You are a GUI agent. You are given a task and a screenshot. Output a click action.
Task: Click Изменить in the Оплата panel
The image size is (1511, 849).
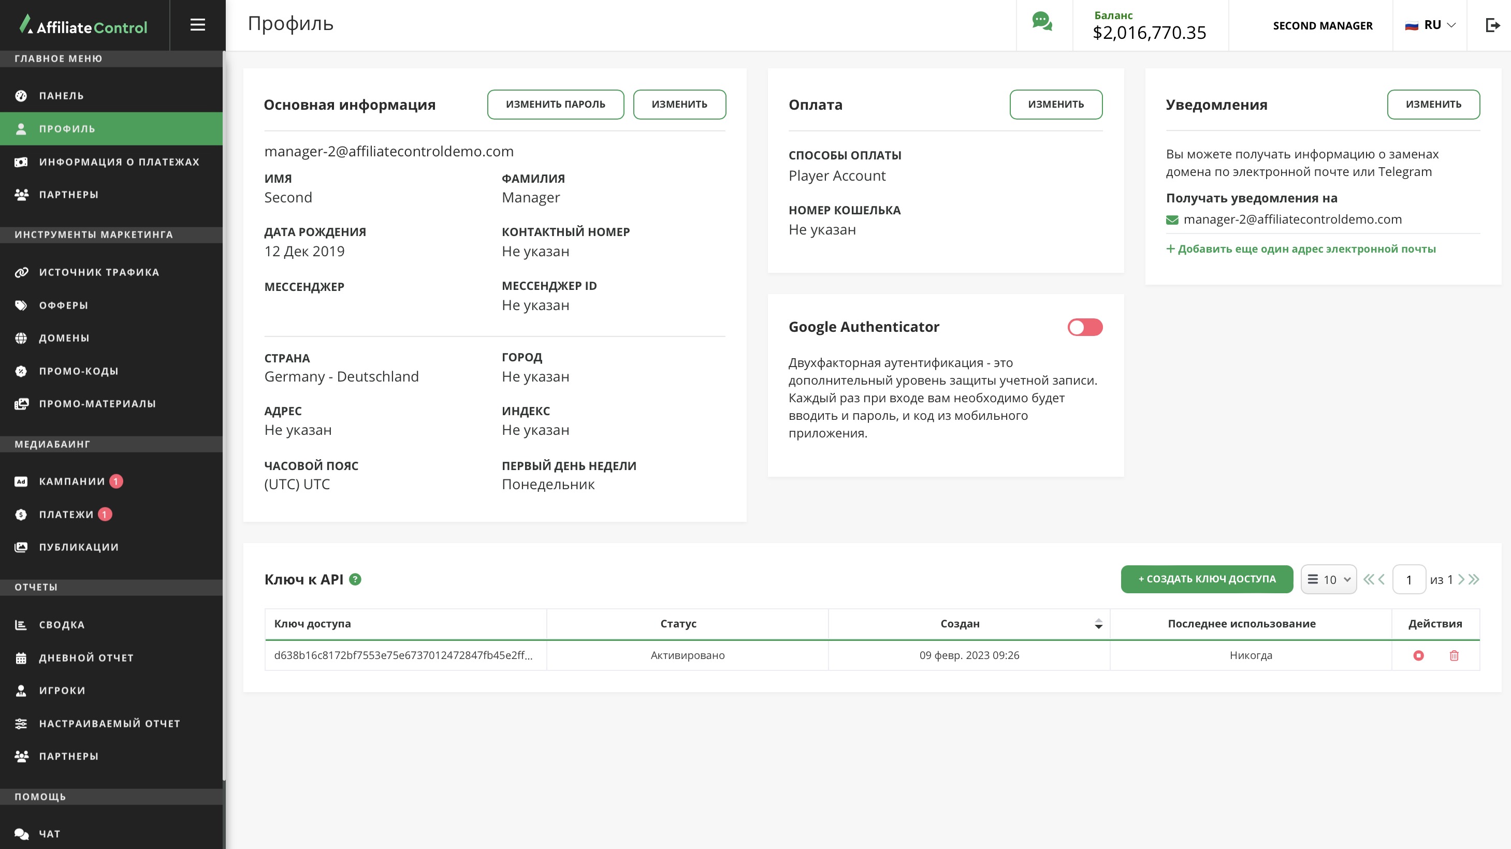(1055, 105)
